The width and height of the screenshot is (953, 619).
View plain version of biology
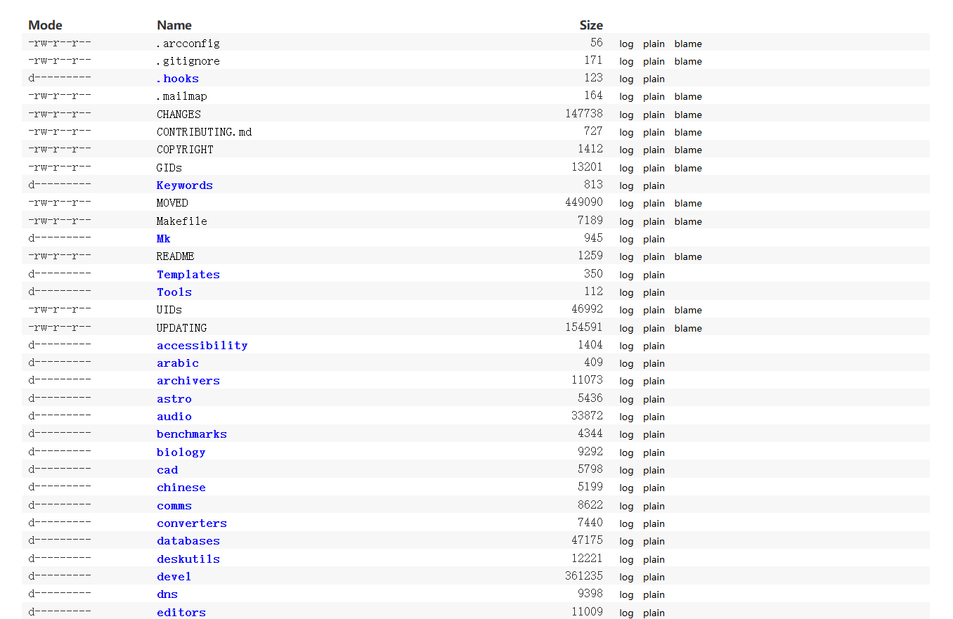654,452
